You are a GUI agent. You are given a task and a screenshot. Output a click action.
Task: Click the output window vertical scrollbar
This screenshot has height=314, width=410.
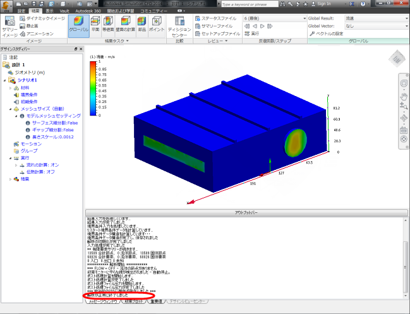(406, 258)
